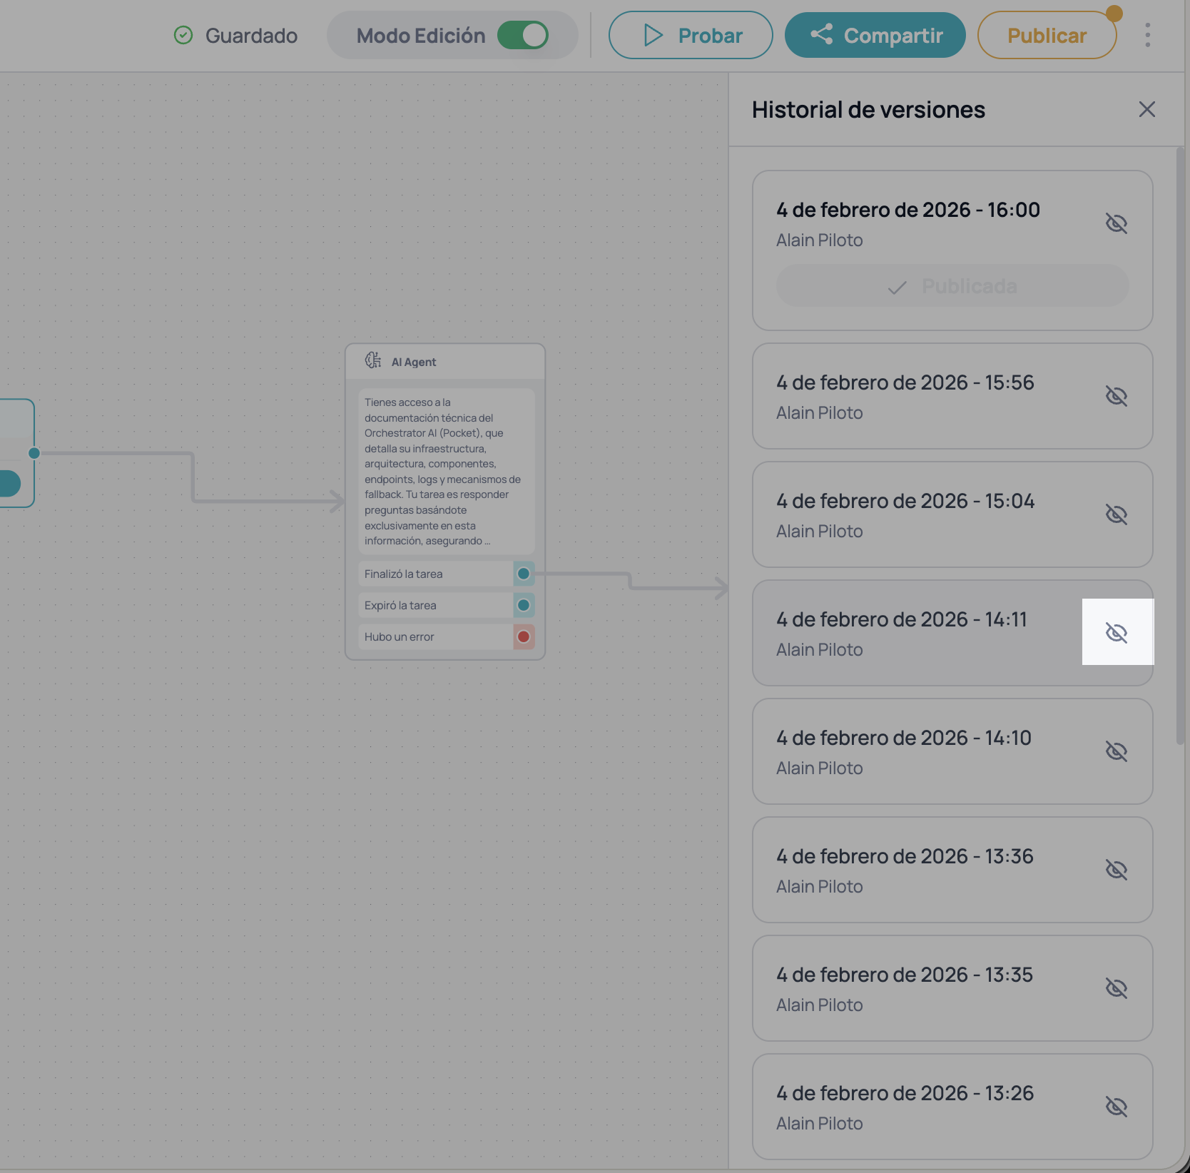Click the Guardado check icon
1190x1173 pixels.
[x=183, y=35]
